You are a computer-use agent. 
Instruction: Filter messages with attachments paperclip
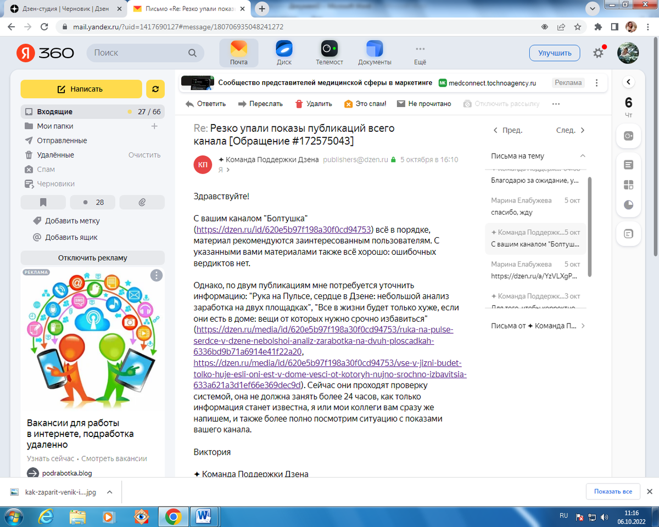(x=142, y=202)
